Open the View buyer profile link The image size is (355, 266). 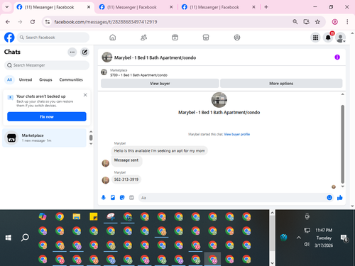coord(237,134)
